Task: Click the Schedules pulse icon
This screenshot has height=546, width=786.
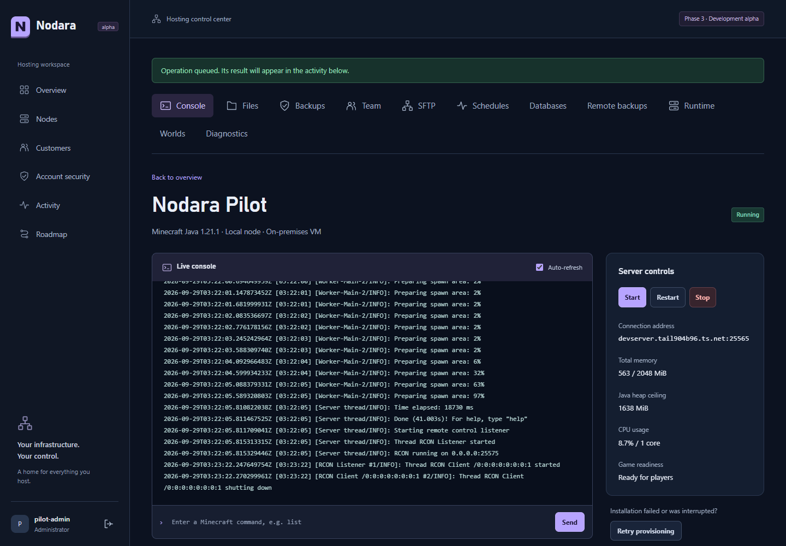Action: [x=462, y=106]
